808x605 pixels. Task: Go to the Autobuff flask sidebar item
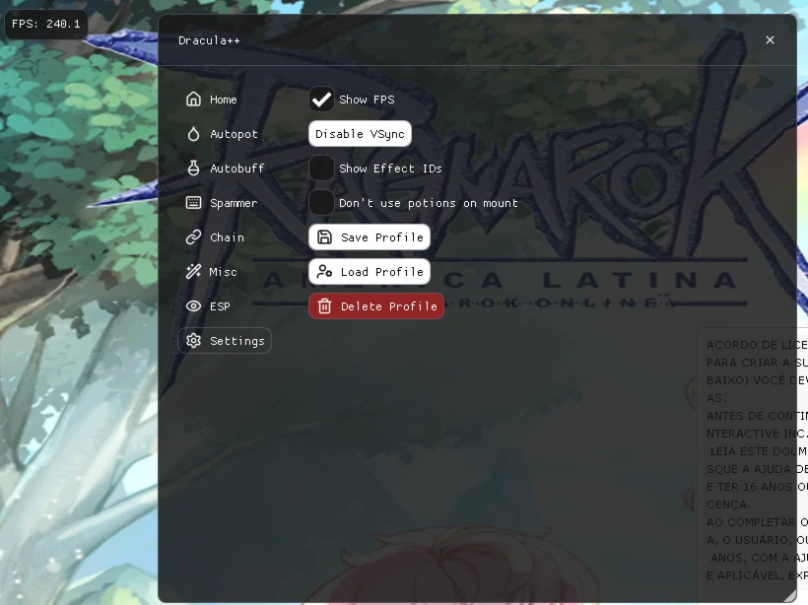225,168
